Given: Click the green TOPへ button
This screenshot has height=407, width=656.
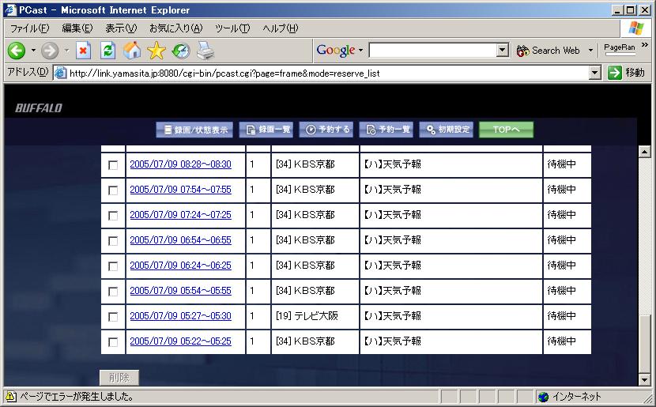Looking at the screenshot, I should [506, 130].
